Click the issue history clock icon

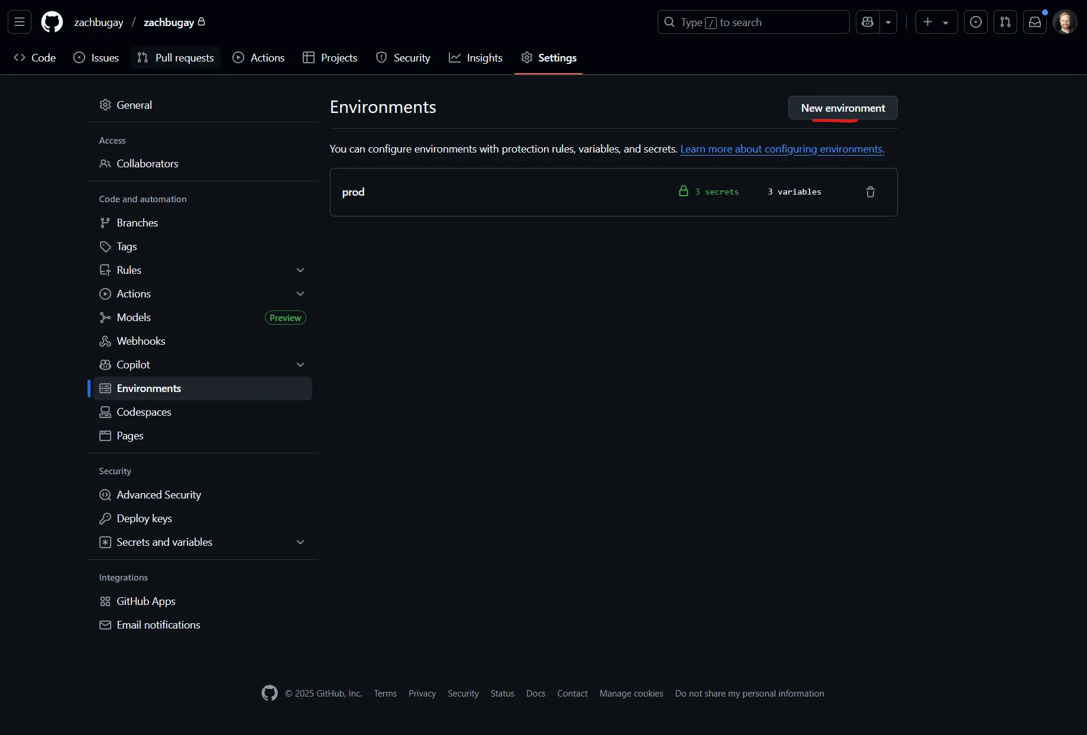[x=976, y=22]
